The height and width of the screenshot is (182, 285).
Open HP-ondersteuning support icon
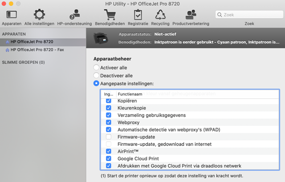(x=74, y=15)
